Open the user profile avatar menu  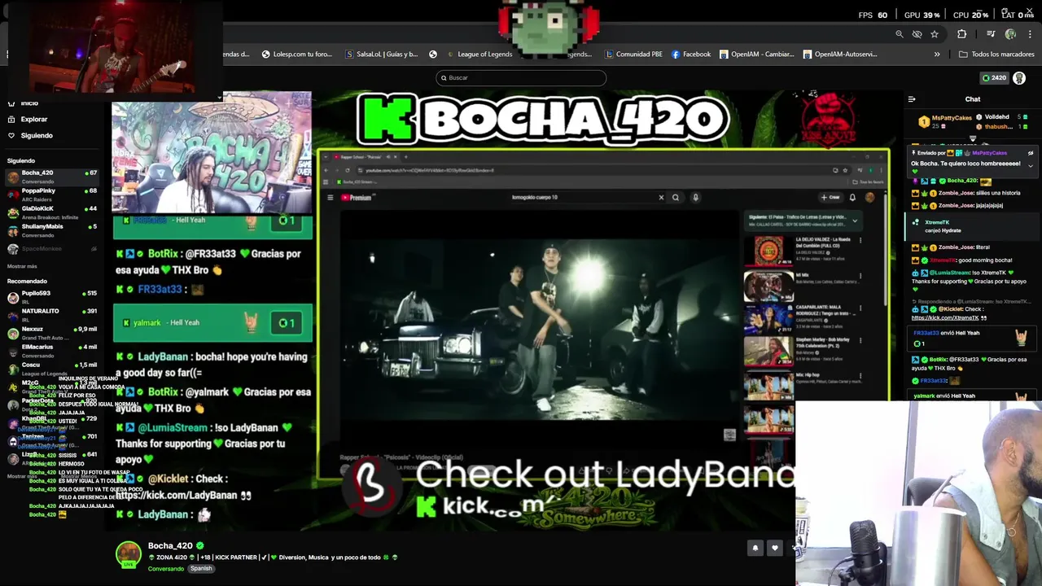pos(1019,78)
